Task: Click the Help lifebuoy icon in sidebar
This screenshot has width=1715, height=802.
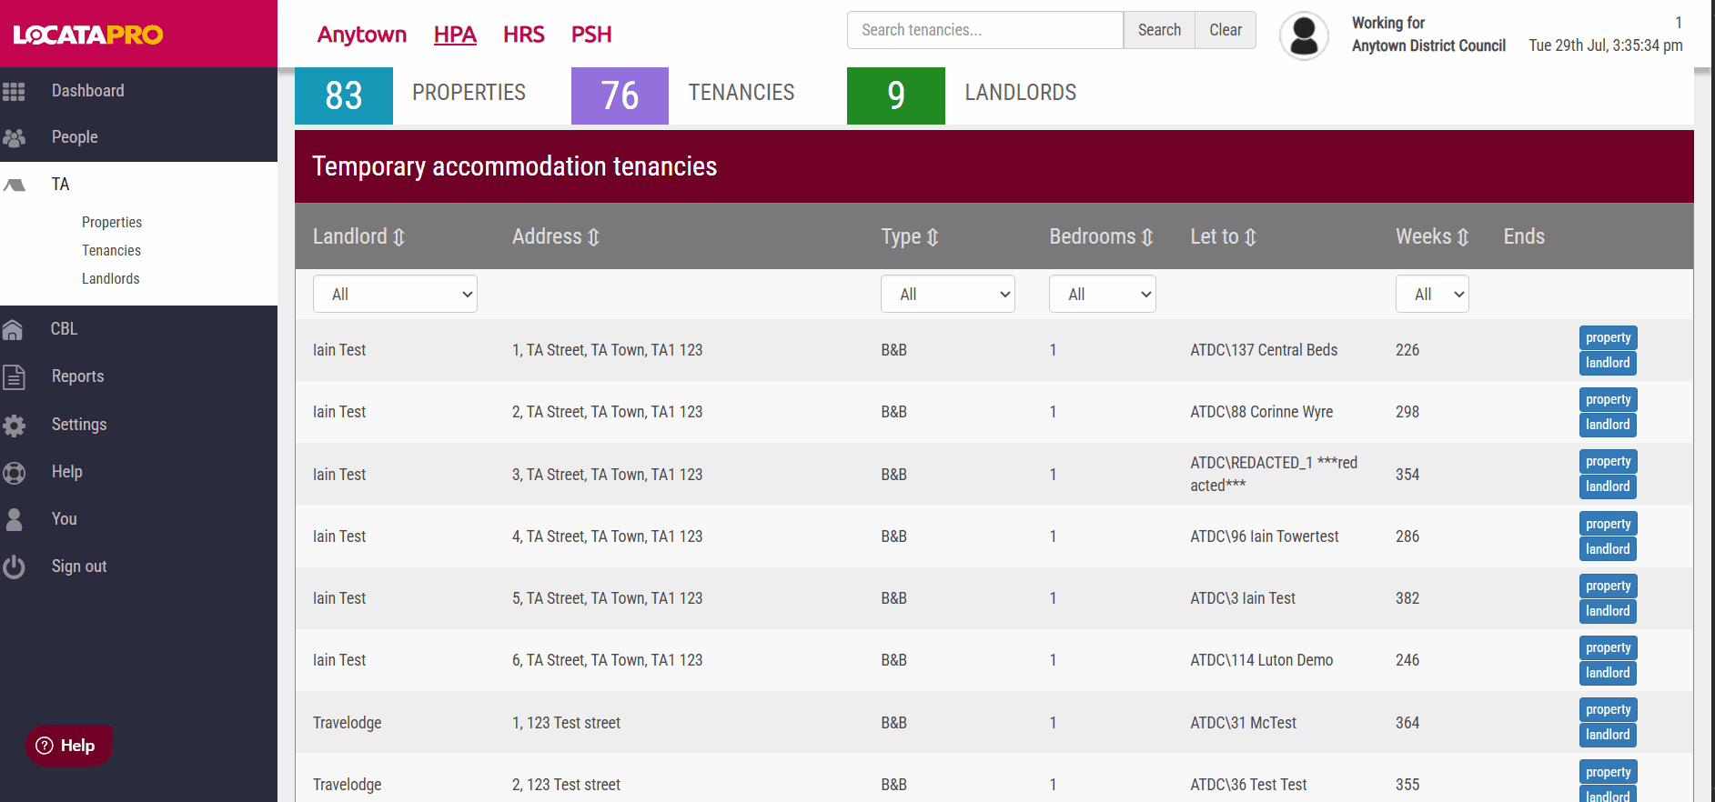Action: tap(14, 473)
